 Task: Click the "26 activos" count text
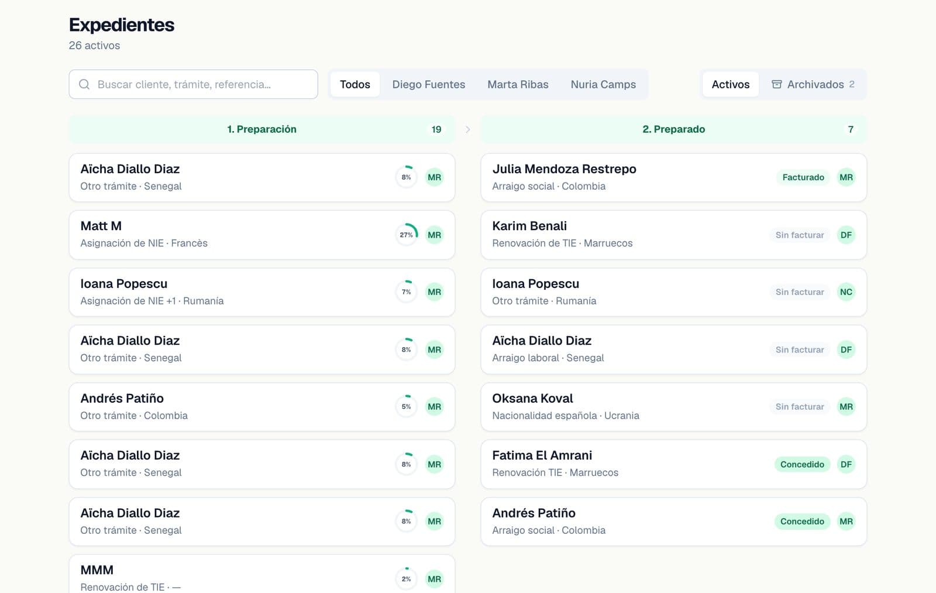pyautogui.click(x=94, y=46)
